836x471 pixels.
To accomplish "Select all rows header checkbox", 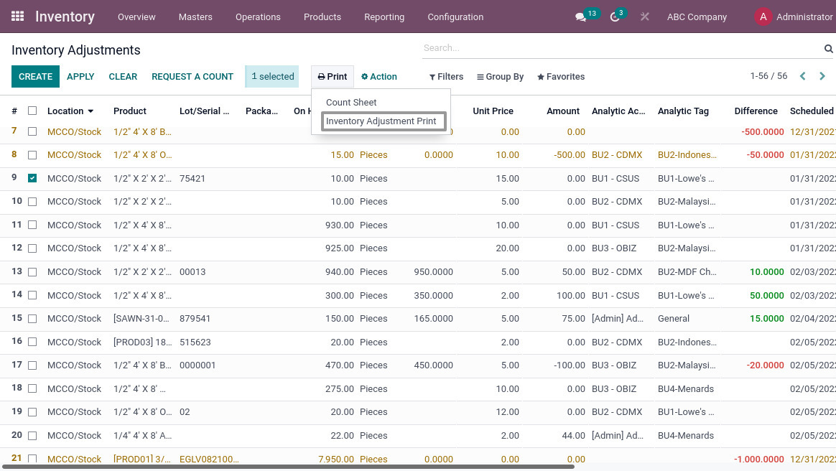I will (x=32, y=111).
